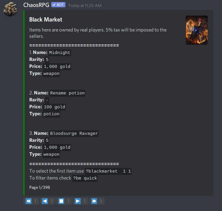Click the ?blackmarket 1 1 command text
The width and height of the screenshot is (222, 211).
108,171
